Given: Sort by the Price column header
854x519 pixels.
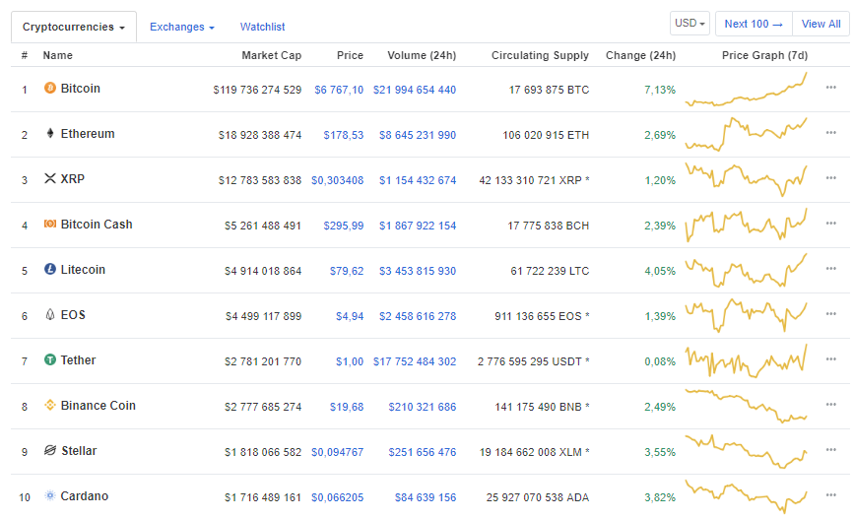Looking at the screenshot, I should coord(350,55).
